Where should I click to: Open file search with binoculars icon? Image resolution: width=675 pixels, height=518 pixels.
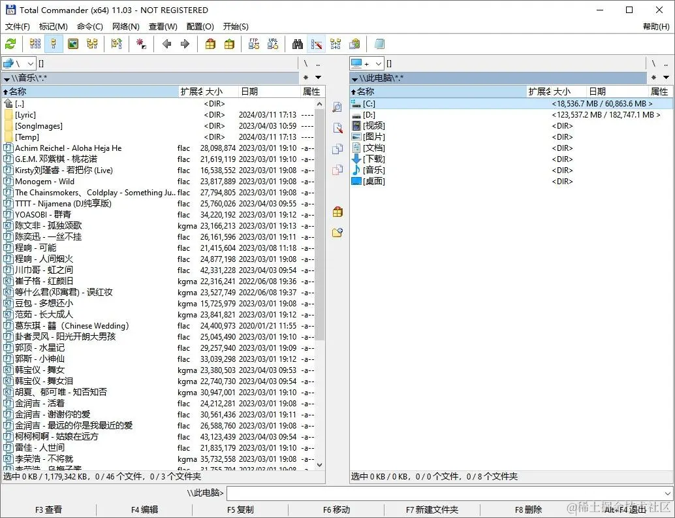coord(298,44)
